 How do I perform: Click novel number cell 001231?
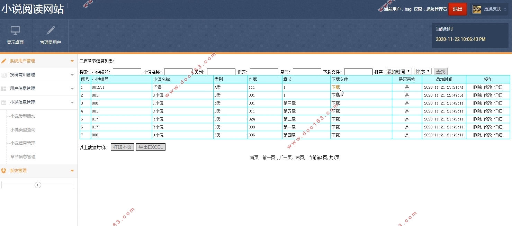[x=98, y=87]
